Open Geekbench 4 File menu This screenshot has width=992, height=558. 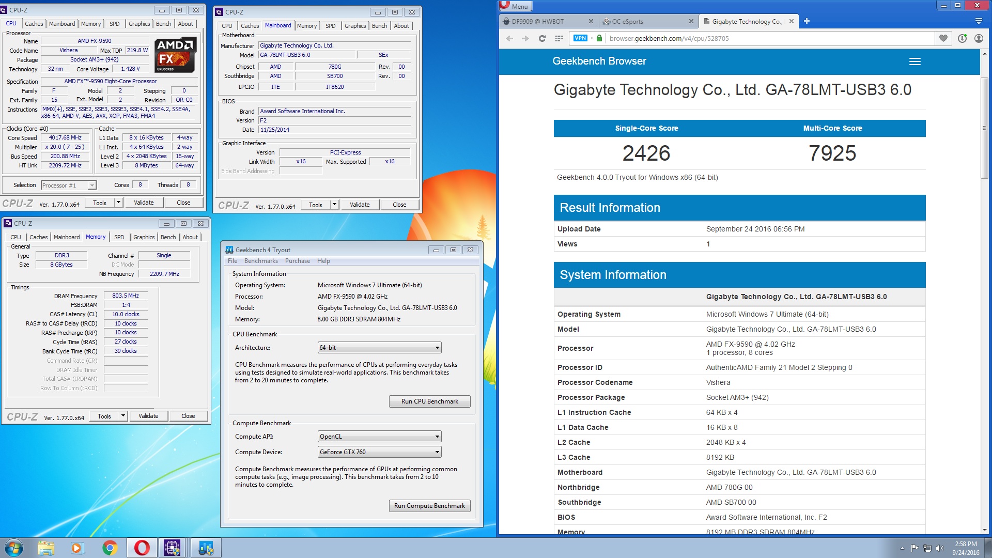pos(233,261)
